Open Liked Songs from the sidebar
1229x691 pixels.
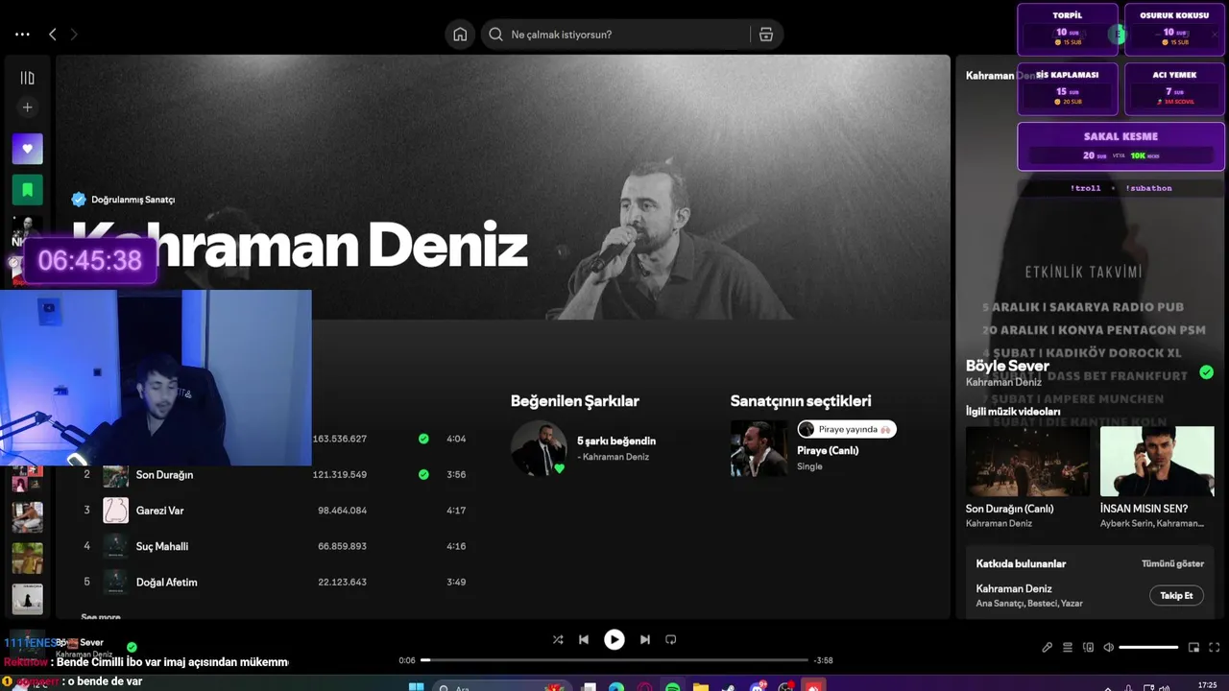[x=27, y=149]
